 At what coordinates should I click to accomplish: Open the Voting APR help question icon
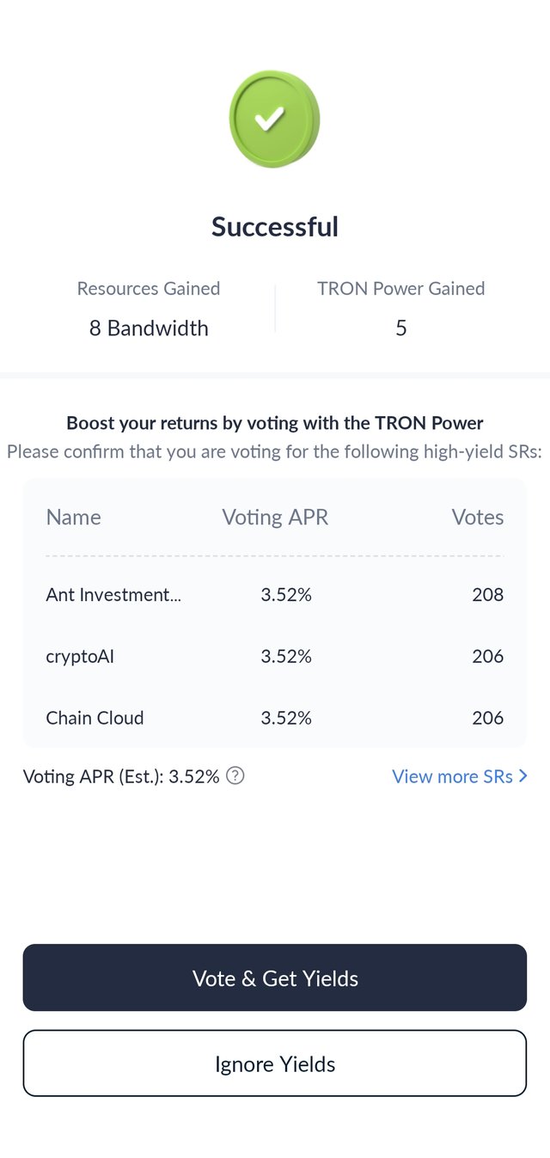pyautogui.click(x=235, y=775)
